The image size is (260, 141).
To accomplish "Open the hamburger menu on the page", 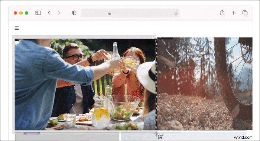I will (x=17, y=28).
